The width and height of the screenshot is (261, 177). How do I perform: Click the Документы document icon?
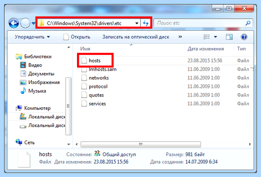[x=23, y=74]
